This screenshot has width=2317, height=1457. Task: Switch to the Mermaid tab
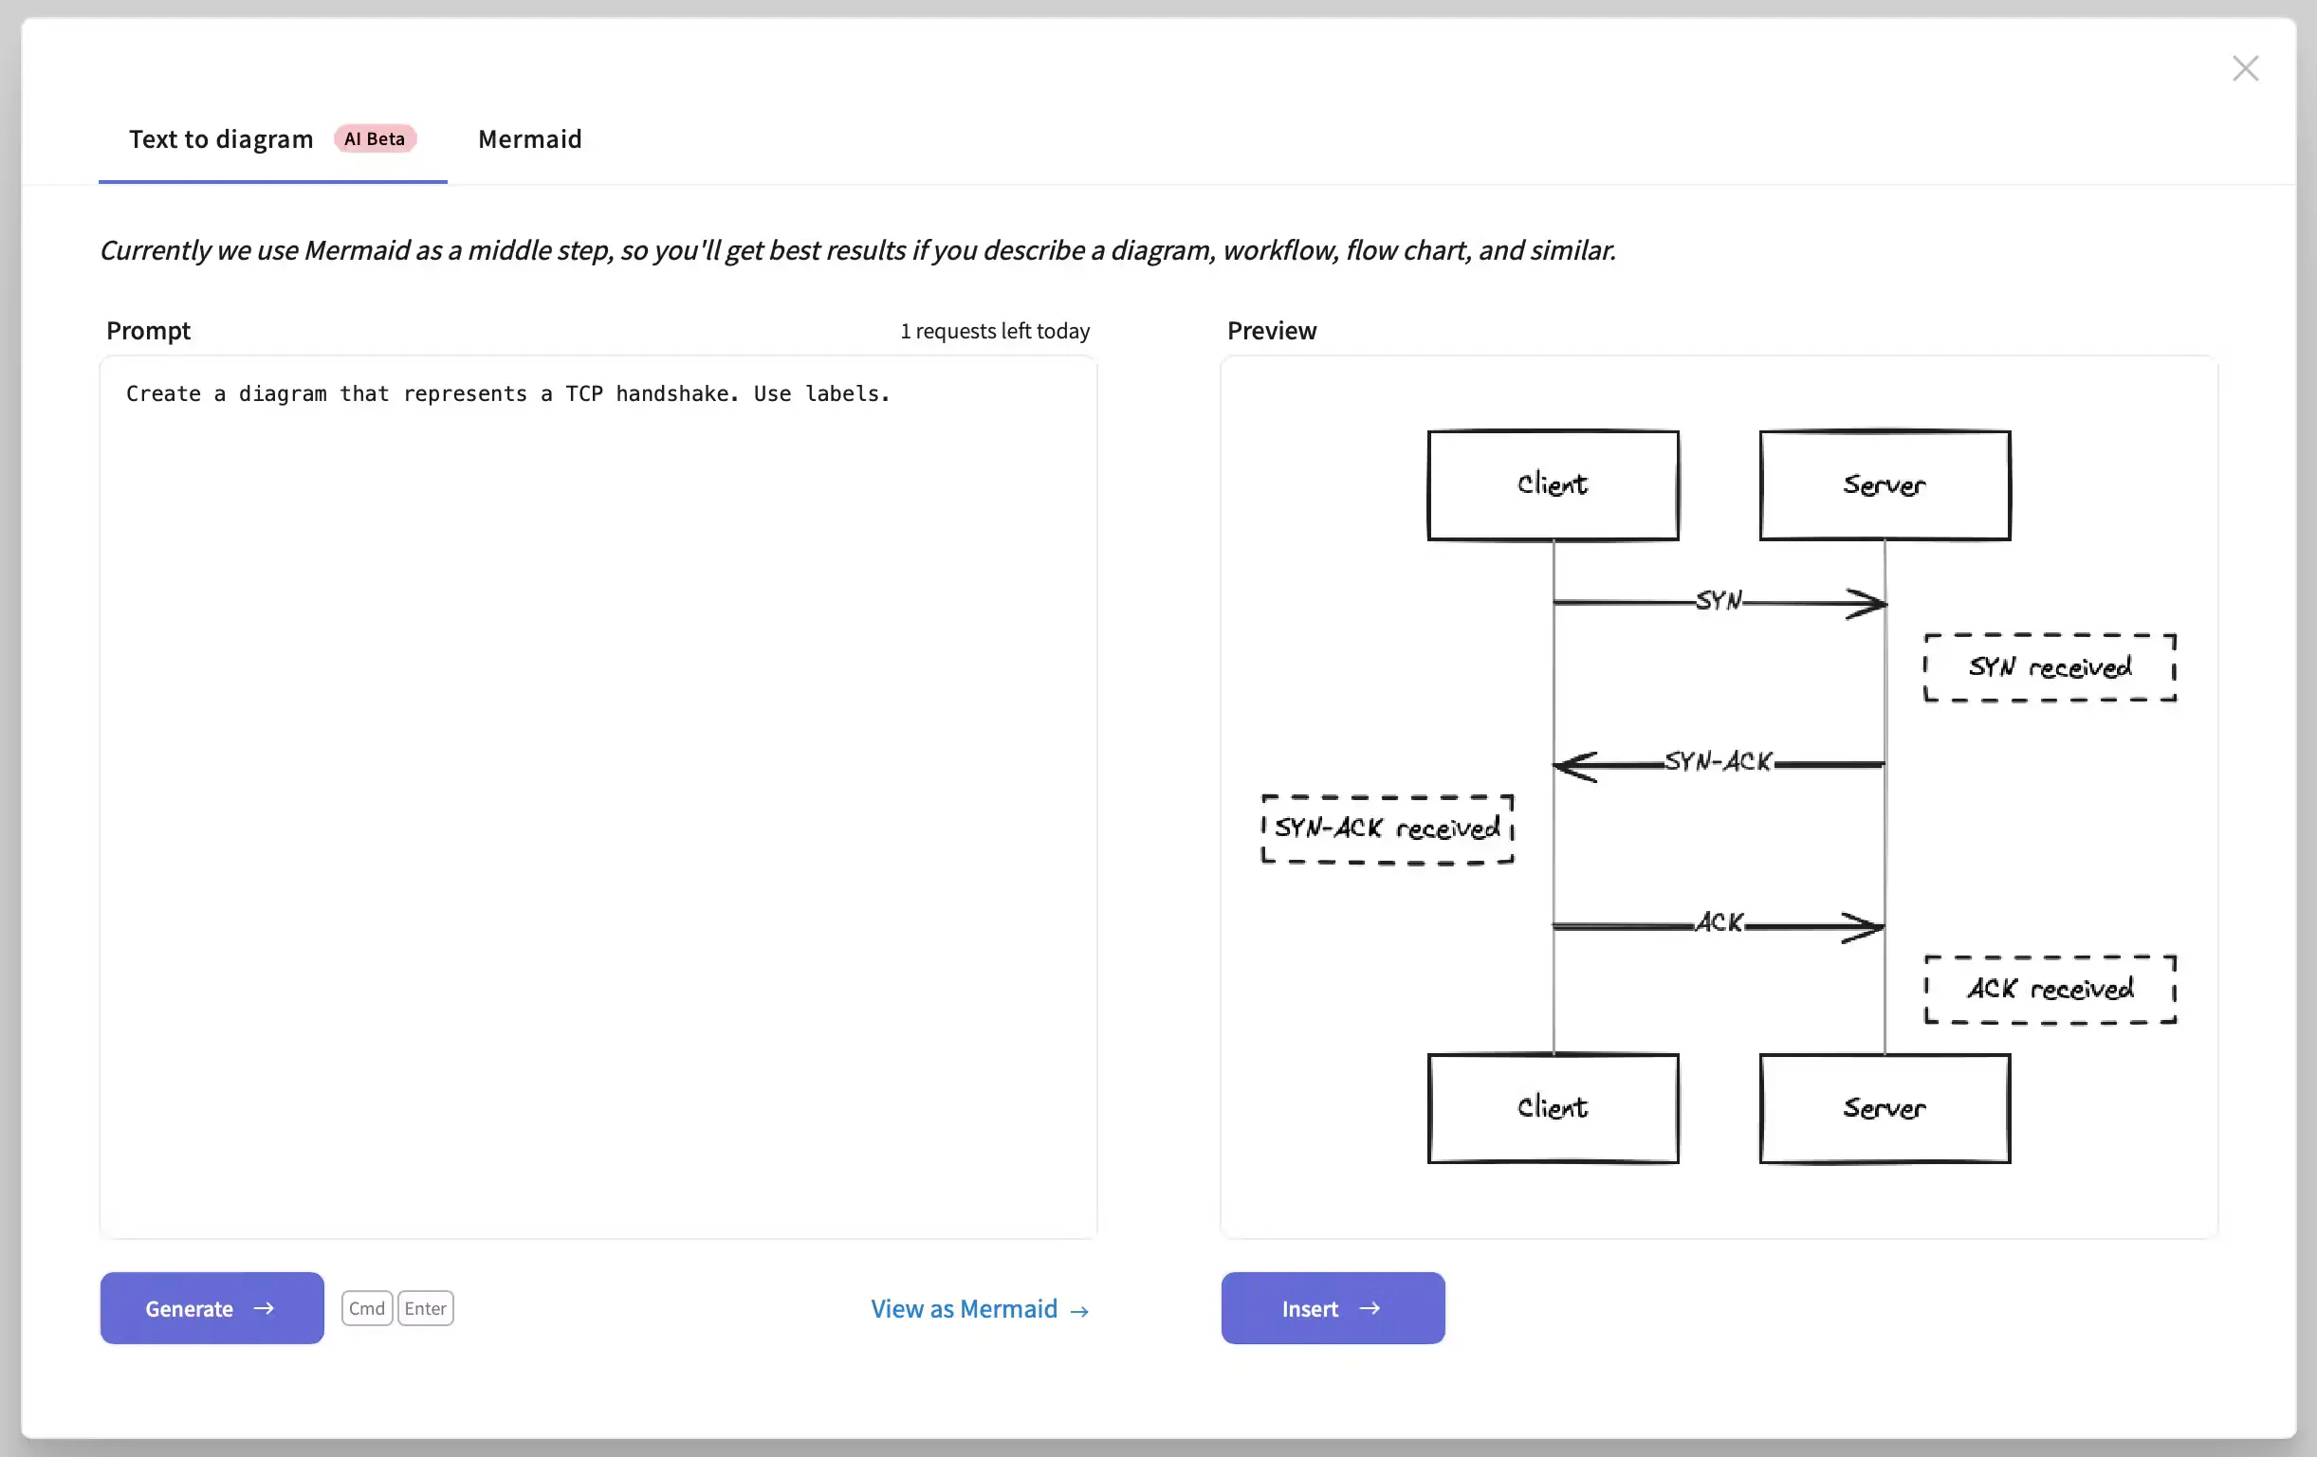coord(529,139)
